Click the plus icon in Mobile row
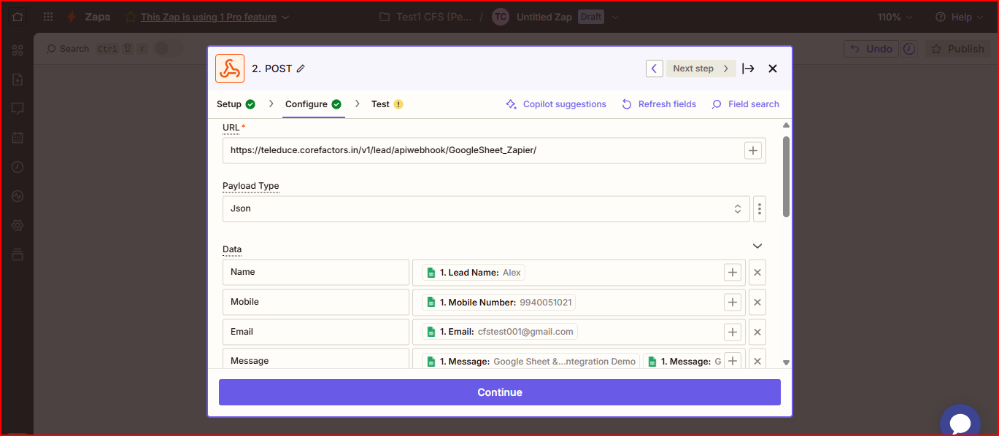Screen dimensions: 999x436 [x=733, y=303]
